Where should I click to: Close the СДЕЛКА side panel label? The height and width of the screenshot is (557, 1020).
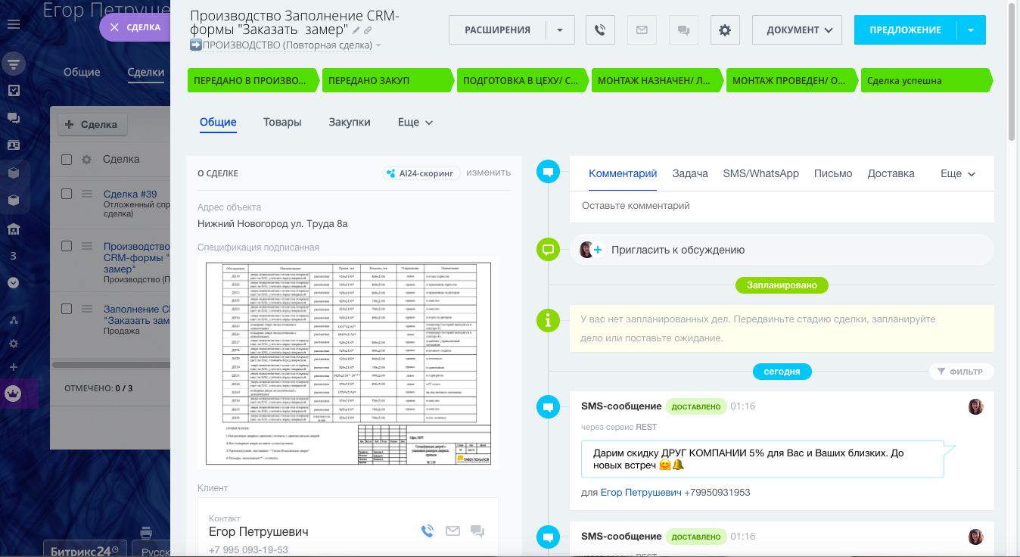coord(135,27)
